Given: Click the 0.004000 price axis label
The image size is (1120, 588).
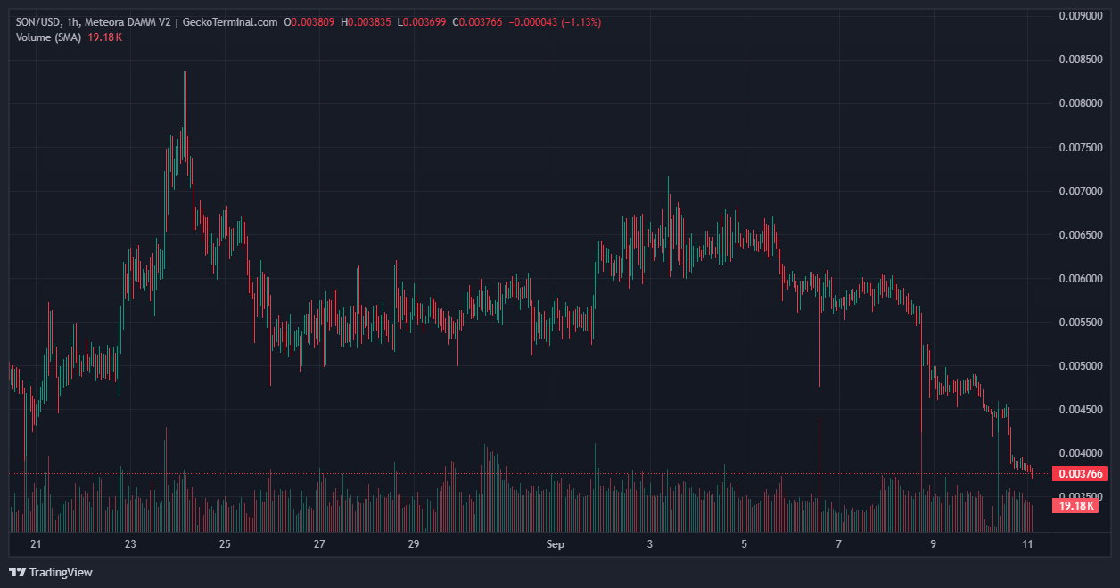Looking at the screenshot, I should pos(1080,454).
